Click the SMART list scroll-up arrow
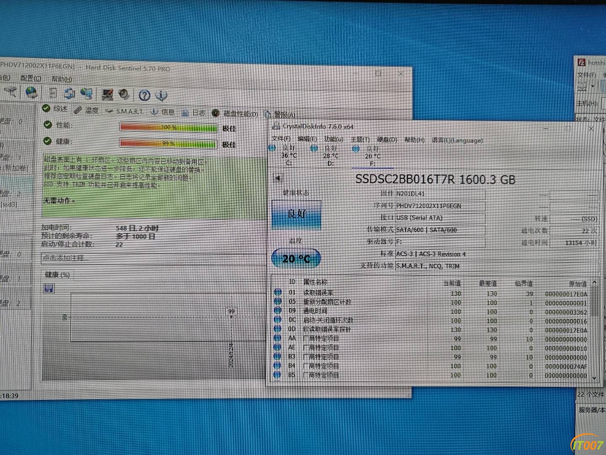This screenshot has height=455, width=606. 594,282
